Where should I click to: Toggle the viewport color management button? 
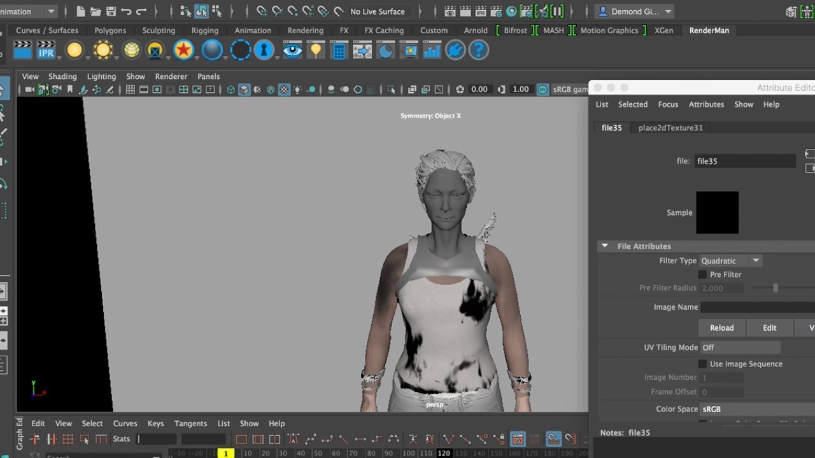tap(542, 90)
